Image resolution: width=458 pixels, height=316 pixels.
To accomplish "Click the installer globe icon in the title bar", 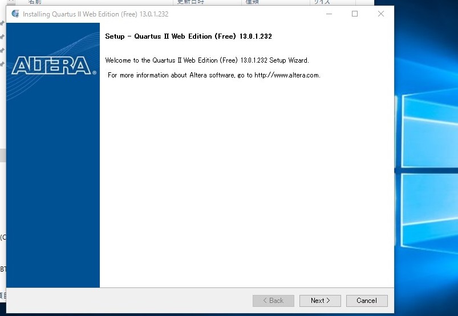I will [x=15, y=14].
